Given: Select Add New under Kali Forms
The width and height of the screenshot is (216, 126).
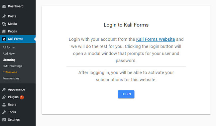Looking at the screenshot, I should pyautogui.click(x=9, y=54).
